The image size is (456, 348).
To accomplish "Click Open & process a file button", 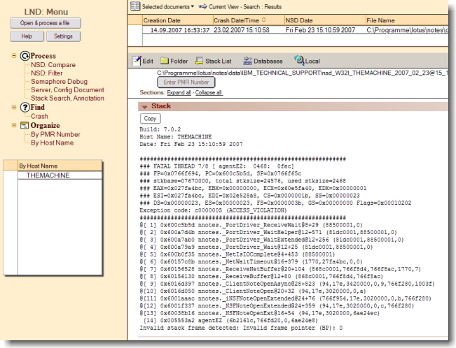I will [46, 23].
